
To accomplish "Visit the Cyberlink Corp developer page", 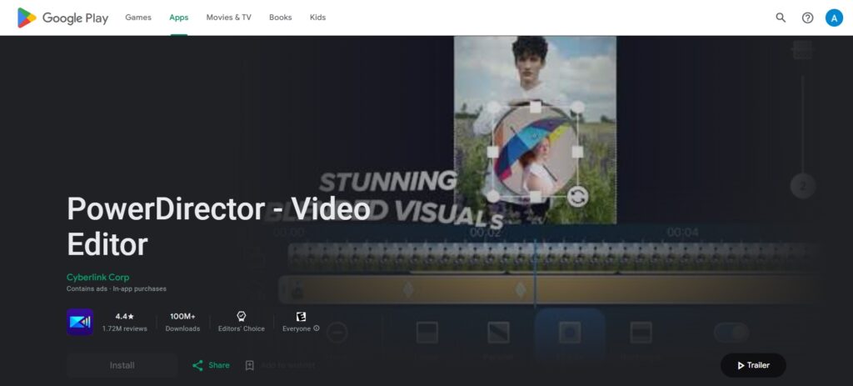I will coord(98,277).
